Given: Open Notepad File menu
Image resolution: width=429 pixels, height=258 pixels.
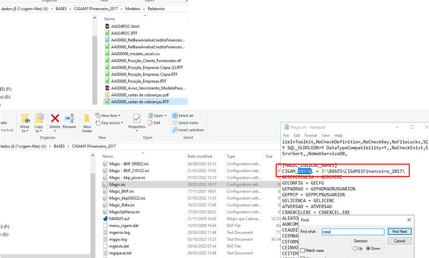Looking at the screenshot, I should [x=286, y=135].
